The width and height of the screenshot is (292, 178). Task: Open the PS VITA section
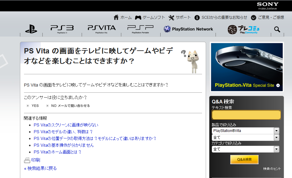pyautogui.click(x=102, y=29)
